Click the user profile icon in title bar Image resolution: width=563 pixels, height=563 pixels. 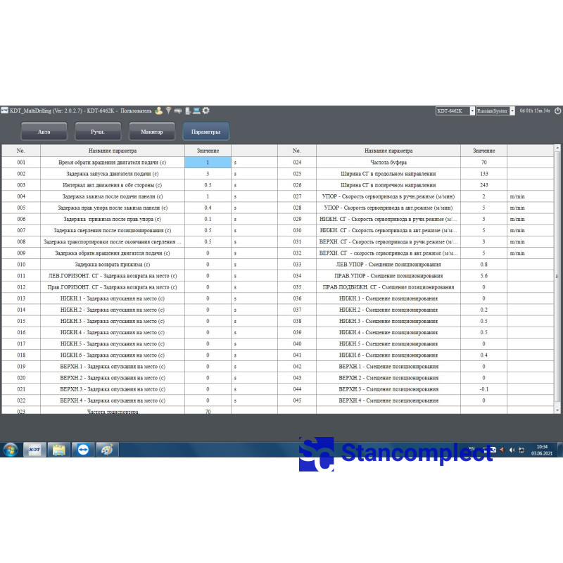click(x=160, y=110)
